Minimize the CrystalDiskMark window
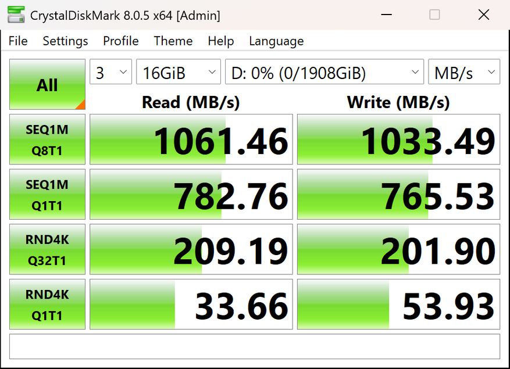 [386, 15]
